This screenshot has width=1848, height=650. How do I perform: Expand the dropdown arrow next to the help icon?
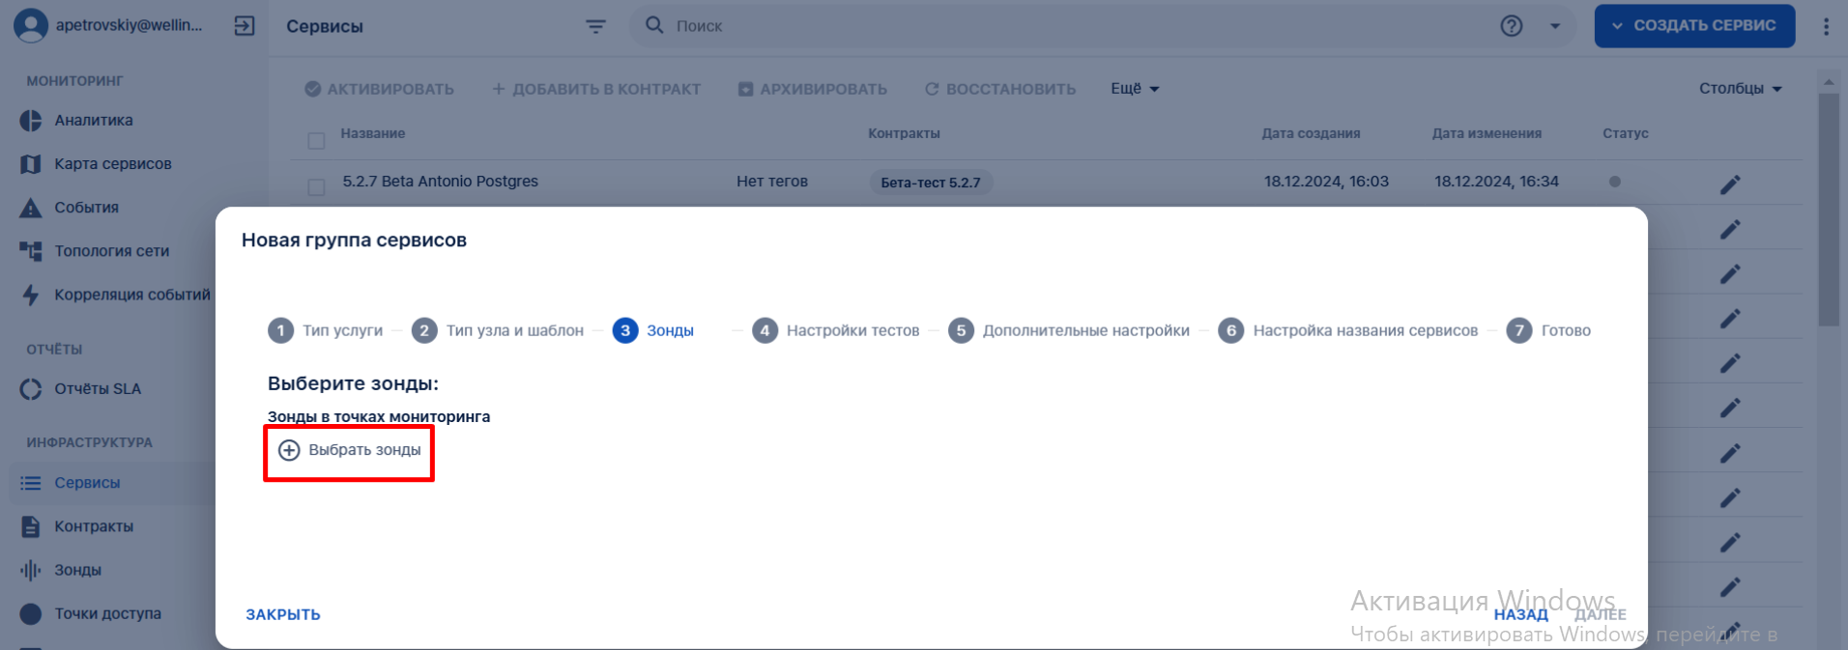(x=1555, y=26)
